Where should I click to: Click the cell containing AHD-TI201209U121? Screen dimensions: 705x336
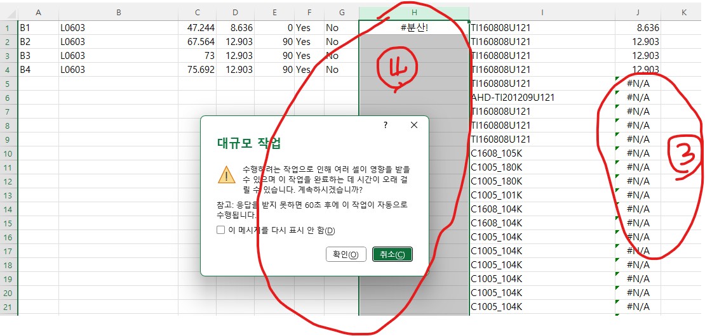click(542, 98)
